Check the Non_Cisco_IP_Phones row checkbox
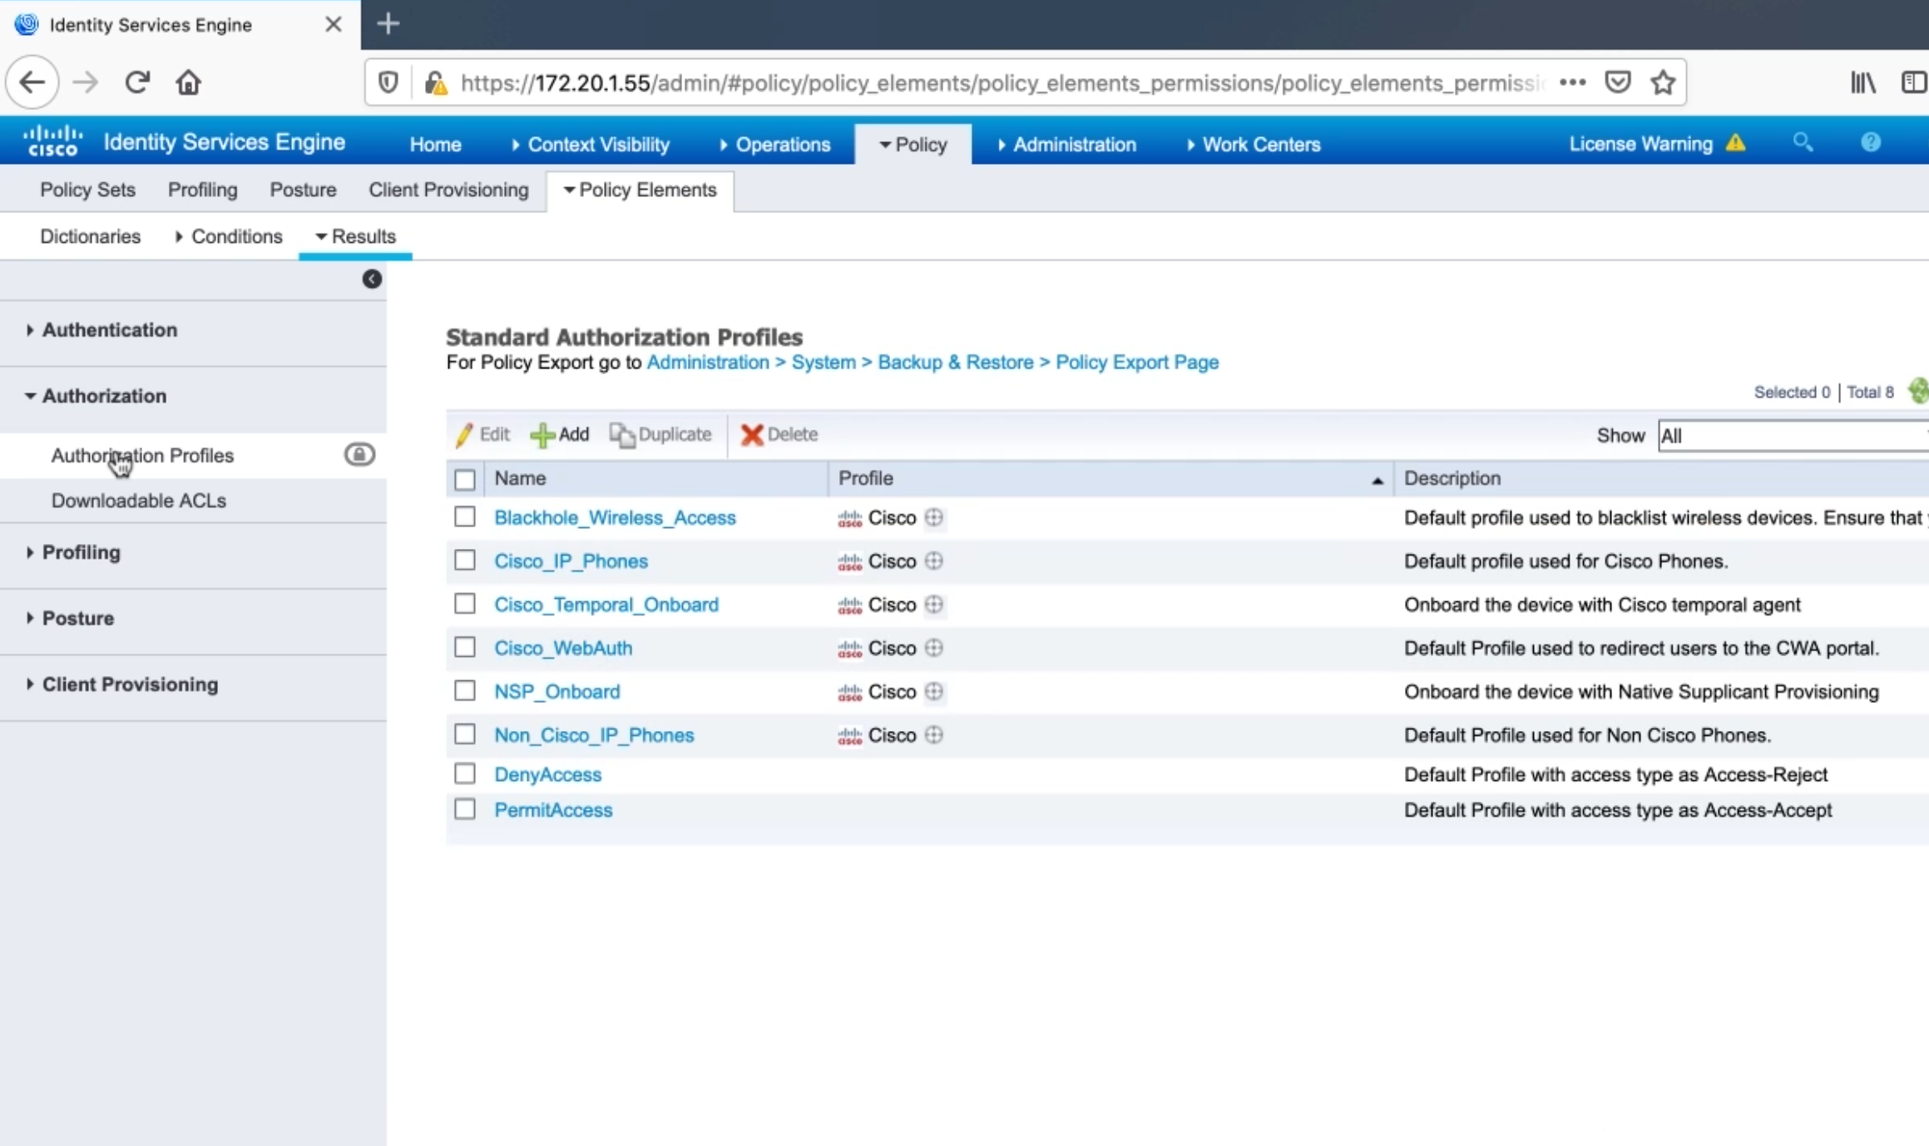 click(465, 734)
